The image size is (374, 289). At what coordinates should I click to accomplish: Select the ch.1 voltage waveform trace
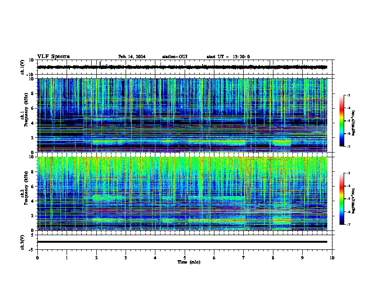point(182,67)
